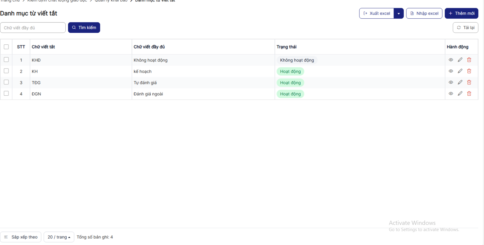Viewport: 484px width, 245px height.
Task: Expand the 20 / trang page size dropdown
Action: coord(59,237)
